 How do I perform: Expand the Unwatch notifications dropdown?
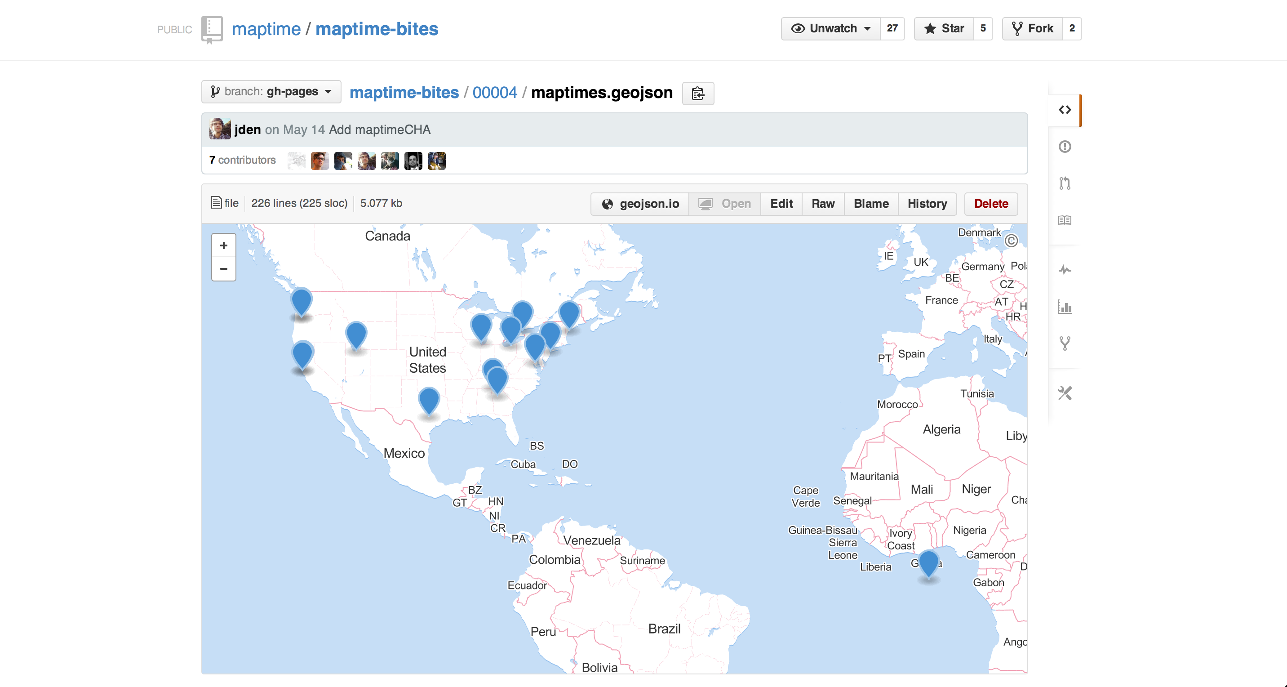click(x=830, y=28)
